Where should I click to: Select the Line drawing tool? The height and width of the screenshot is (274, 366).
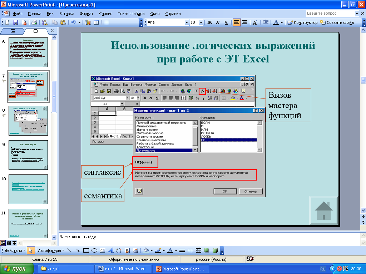[70, 250]
